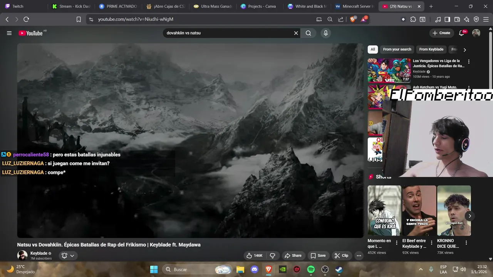Switch to the Minecraft Server tab
The image size is (493, 277).
(354, 6)
